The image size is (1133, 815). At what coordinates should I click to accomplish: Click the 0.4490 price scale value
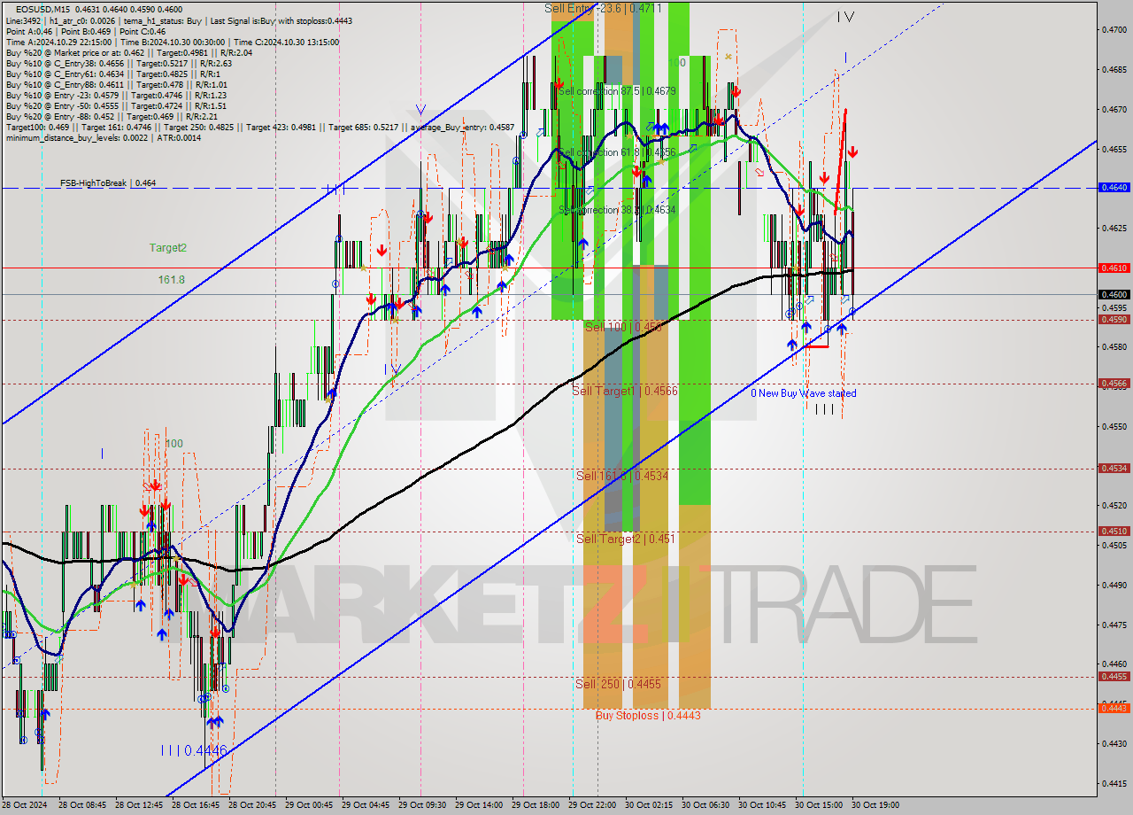[1114, 585]
